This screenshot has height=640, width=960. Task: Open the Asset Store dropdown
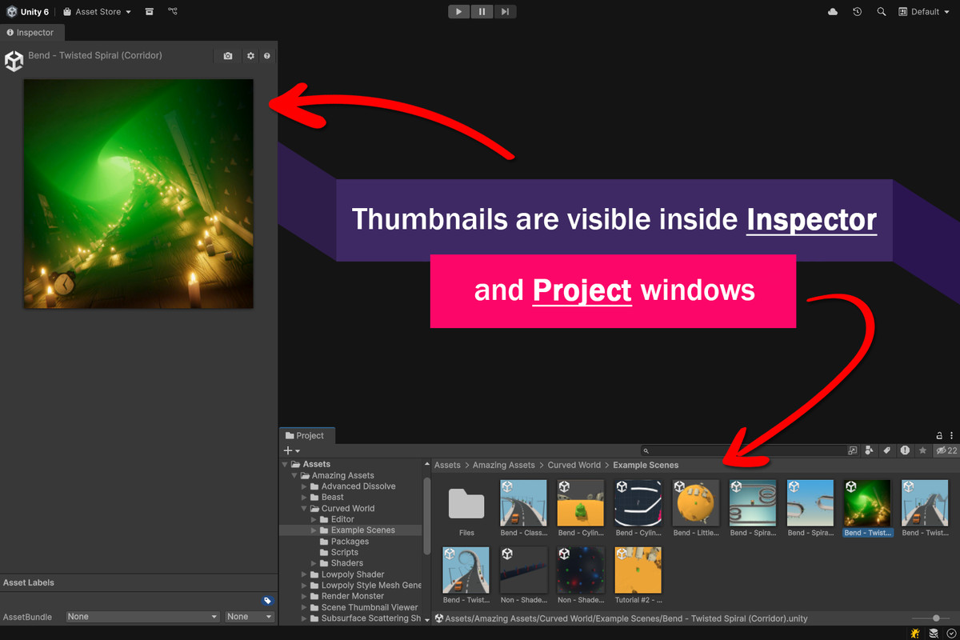point(97,12)
